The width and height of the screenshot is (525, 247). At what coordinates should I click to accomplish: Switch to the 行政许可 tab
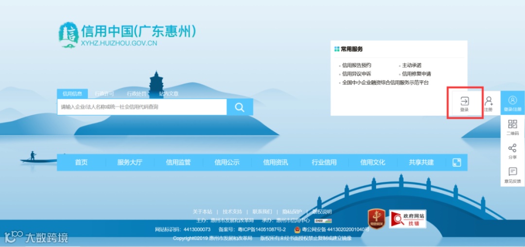pos(105,94)
